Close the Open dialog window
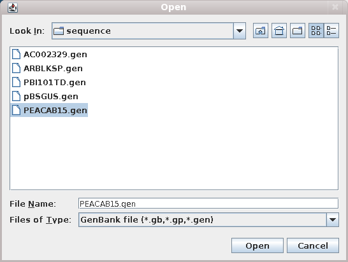348x262 pixels. pyautogui.click(x=335, y=7)
